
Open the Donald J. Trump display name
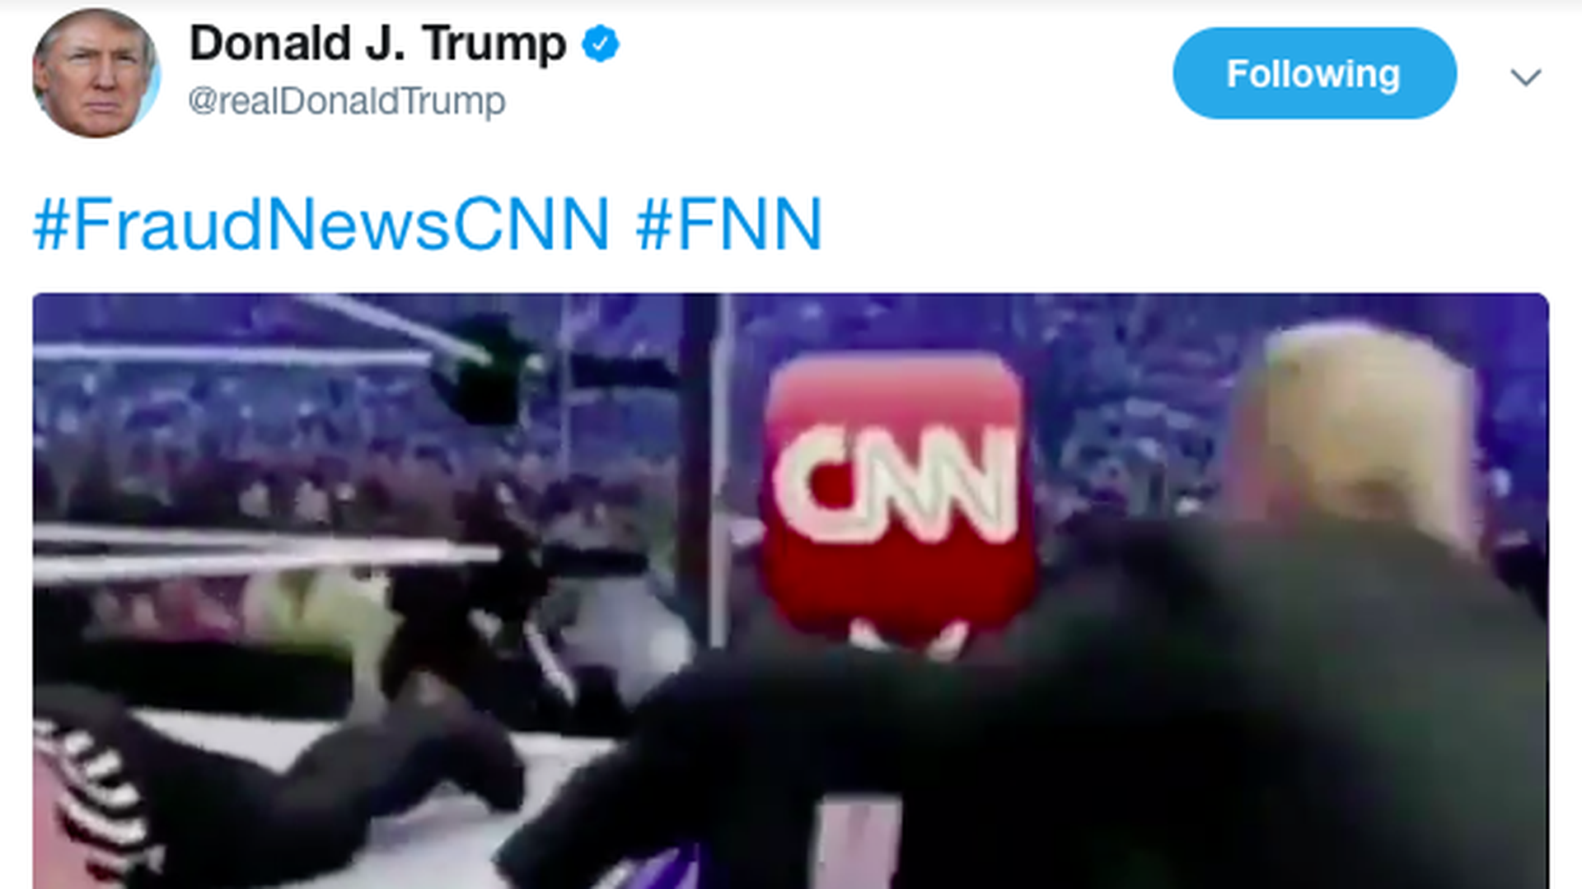coord(377,44)
